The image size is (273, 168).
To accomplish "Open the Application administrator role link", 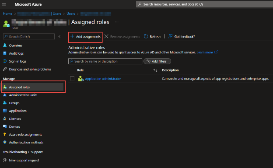I will (103, 79).
